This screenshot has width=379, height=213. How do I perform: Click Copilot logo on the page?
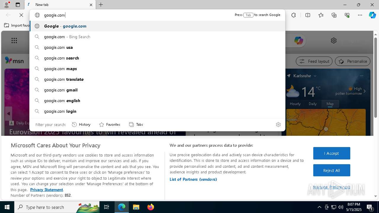(298, 41)
